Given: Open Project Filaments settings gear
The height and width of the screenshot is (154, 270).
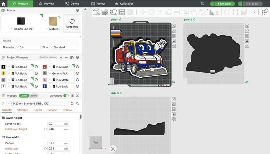Looking at the screenshot, I should coord(78,58).
